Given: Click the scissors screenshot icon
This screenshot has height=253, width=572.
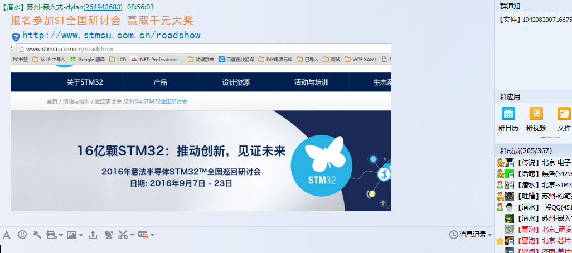Looking at the screenshot, I should click(123, 235).
